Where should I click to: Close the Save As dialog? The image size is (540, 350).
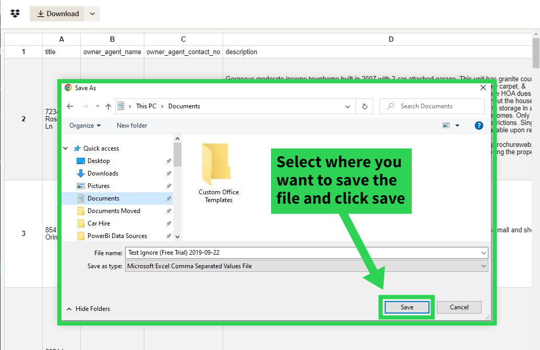(x=483, y=87)
